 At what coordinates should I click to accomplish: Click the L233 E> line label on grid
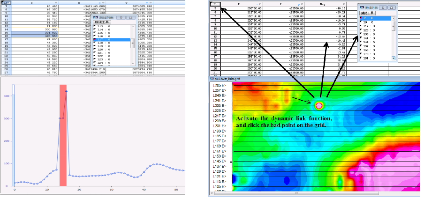(x=220, y=105)
